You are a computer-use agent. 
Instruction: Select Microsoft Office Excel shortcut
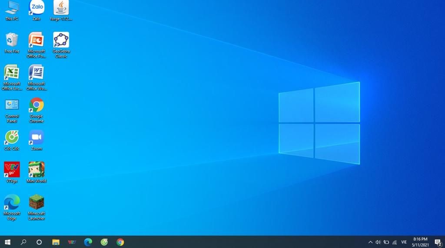pyautogui.click(x=12, y=78)
